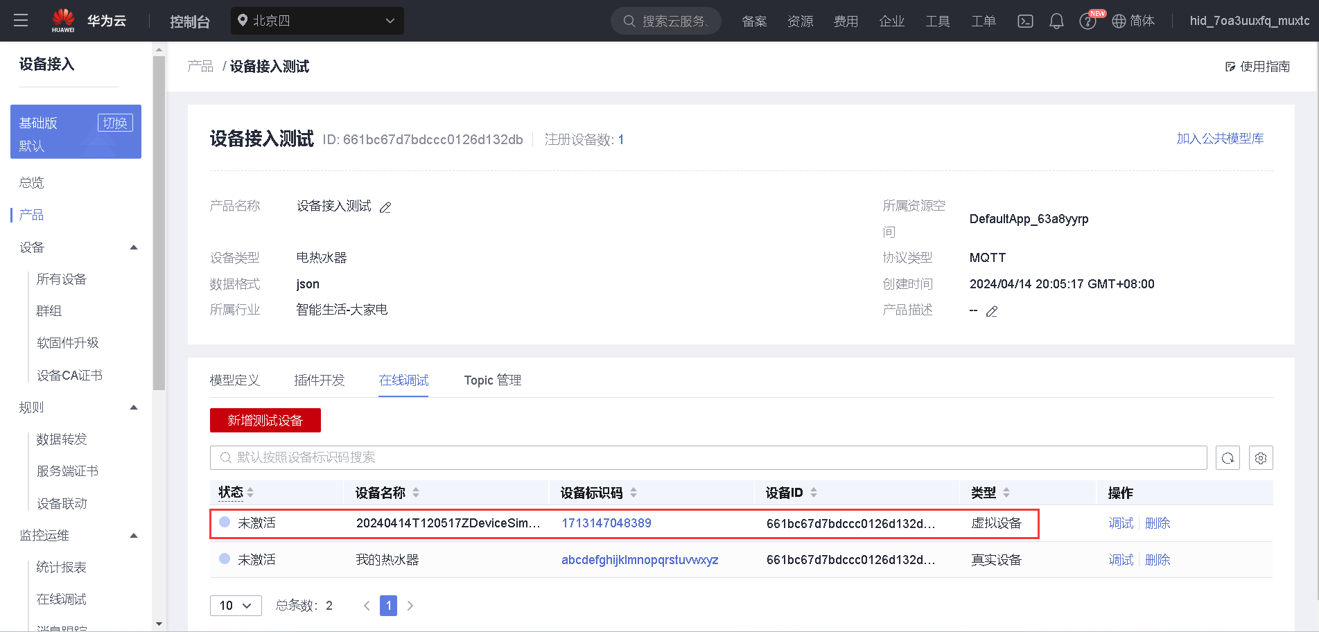Screen dimensions: 1319x632
Task: Switch language via 简体 globe
Action: click(x=1133, y=21)
